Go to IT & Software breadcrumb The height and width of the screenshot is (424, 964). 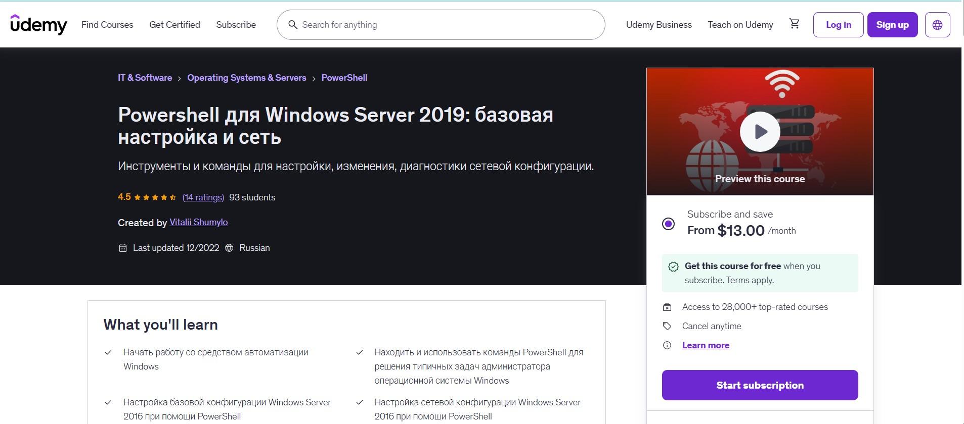145,78
